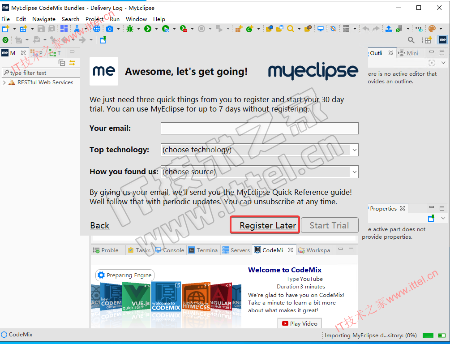This screenshot has height=344, width=450.
Task: Switch to the Servers tab
Action: 236,250
